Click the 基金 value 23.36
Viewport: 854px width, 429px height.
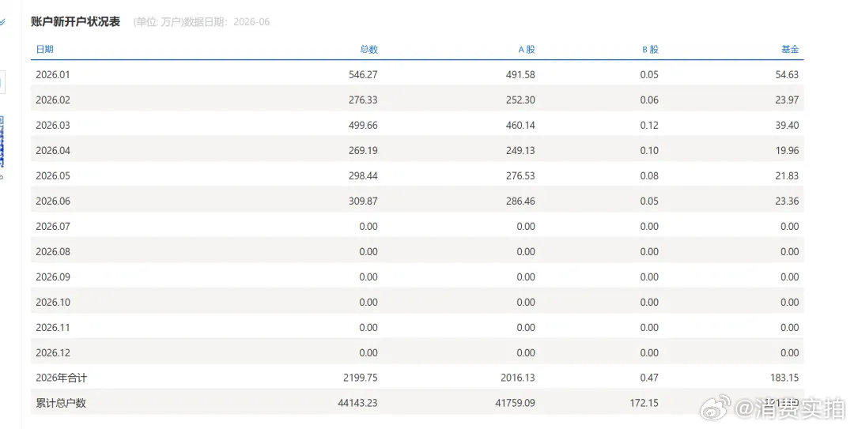pos(787,201)
